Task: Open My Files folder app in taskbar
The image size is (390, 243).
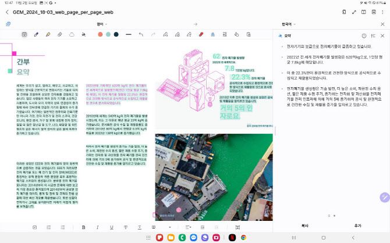Action: [171, 238]
